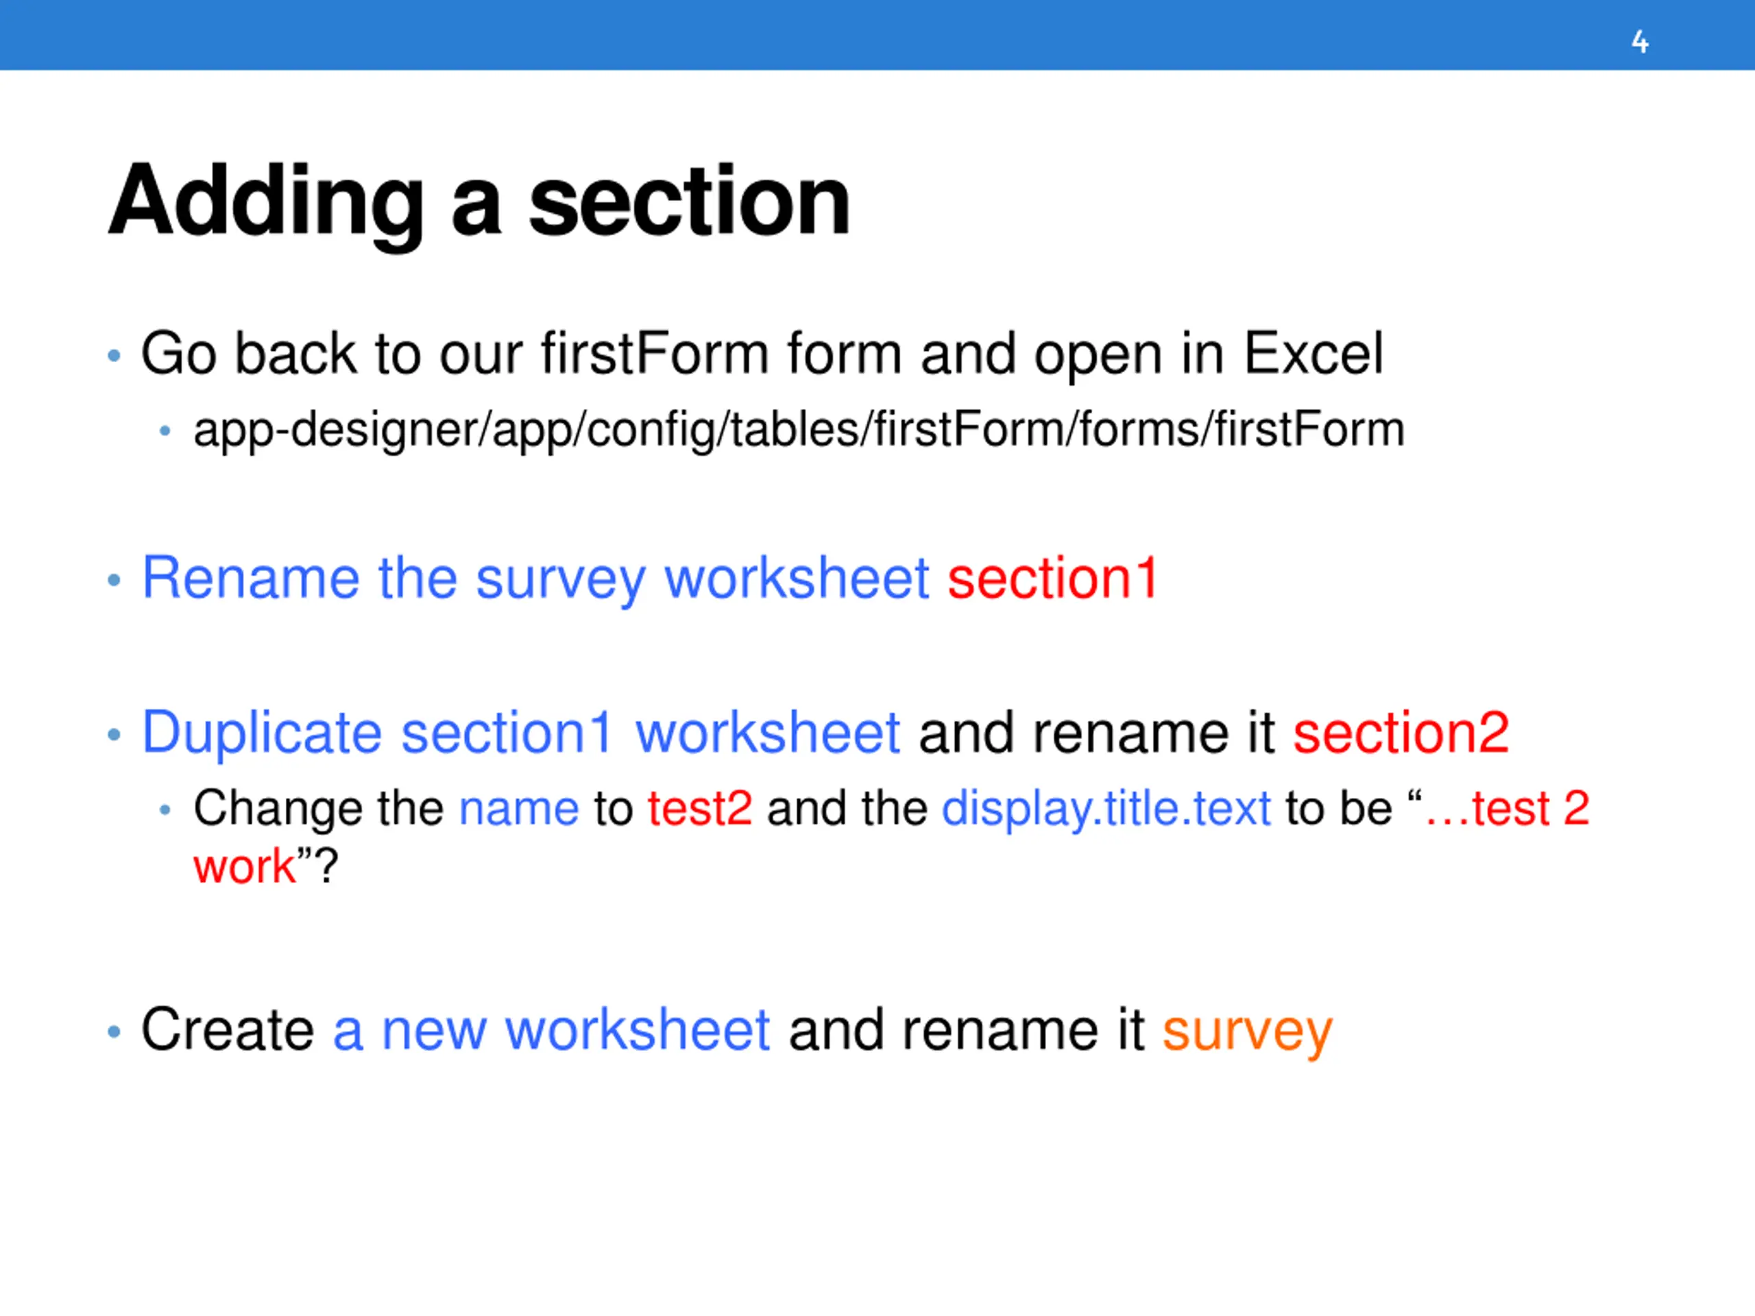
Task: Click the red "test2" word
Action: [x=700, y=809]
